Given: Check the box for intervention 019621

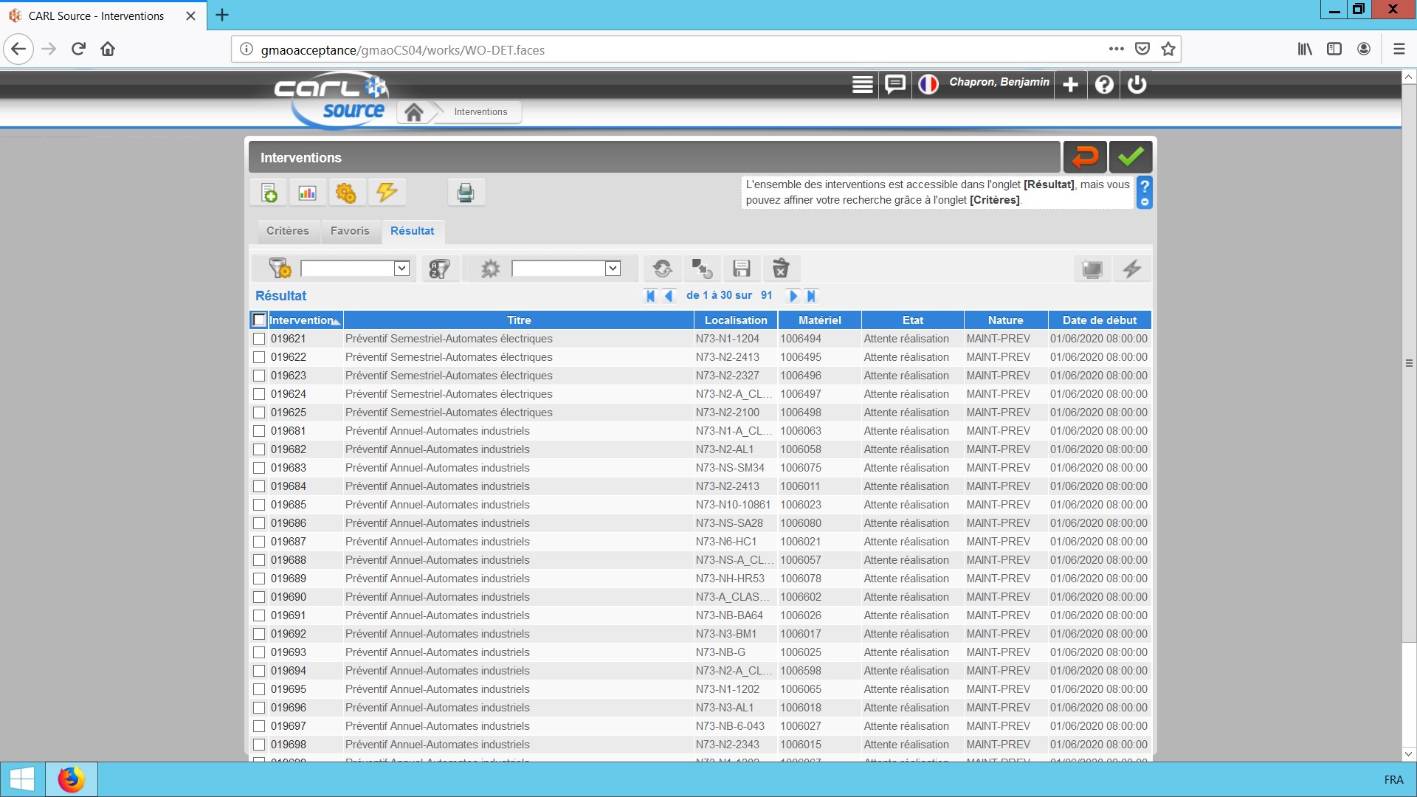Looking at the screenshot, I should tap(259, 339).
